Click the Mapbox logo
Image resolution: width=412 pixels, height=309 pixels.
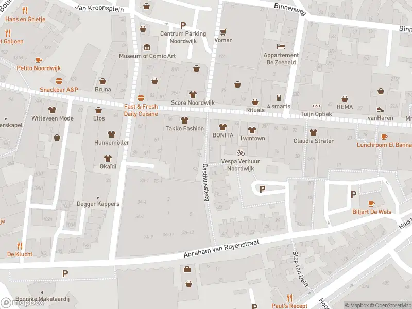click(22, 303)
